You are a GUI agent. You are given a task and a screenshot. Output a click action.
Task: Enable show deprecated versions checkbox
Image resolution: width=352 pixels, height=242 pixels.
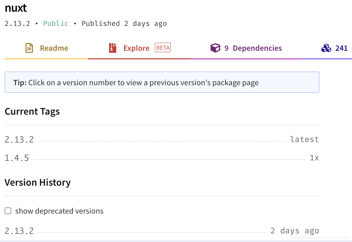click(8, 211)
